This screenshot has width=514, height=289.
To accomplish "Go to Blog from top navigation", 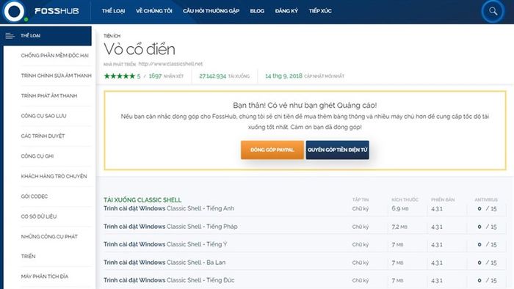I will tap(257, 11).
